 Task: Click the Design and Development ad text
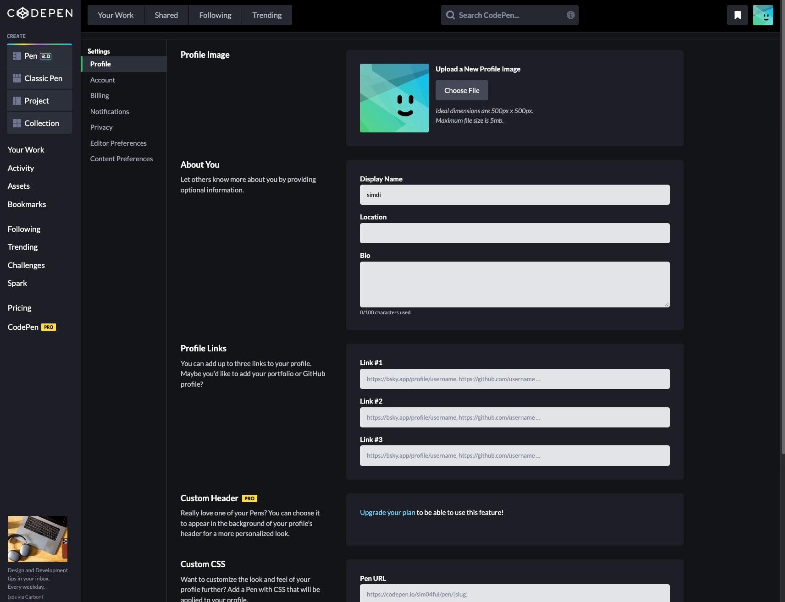38,579
